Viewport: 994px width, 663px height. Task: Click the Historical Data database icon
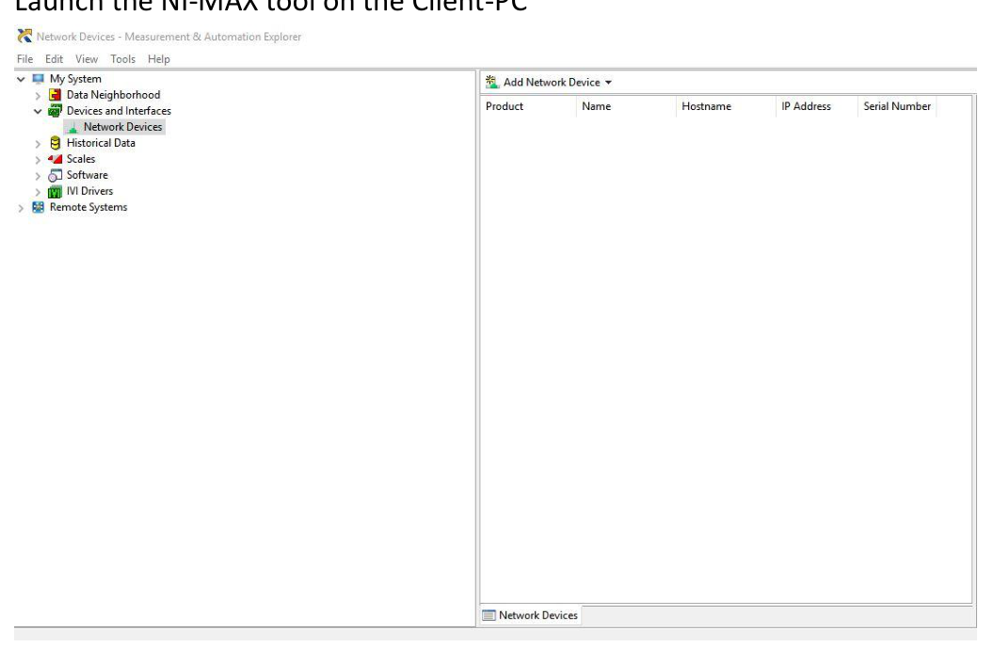click(x=56, y=143)
